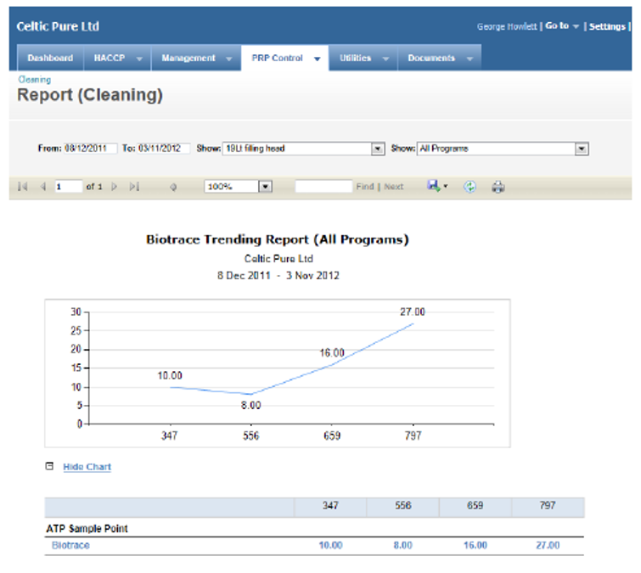641x573 pixels.
Task: Click the next page arrow
Action: [x=114, y=187]
